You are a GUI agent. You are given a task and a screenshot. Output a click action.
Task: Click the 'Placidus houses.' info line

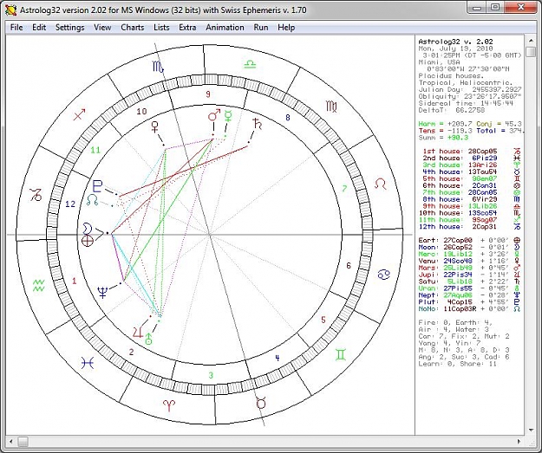(x=451, y=76)
